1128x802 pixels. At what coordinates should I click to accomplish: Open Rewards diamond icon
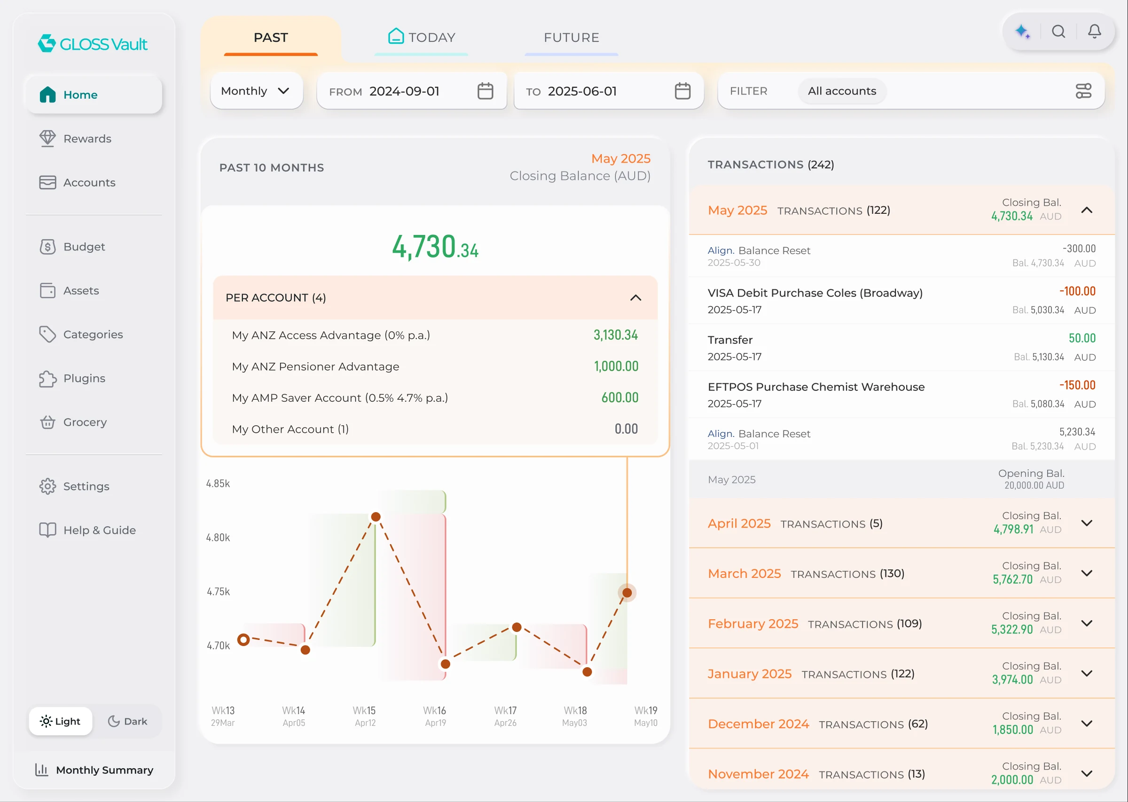click(47, 138)
